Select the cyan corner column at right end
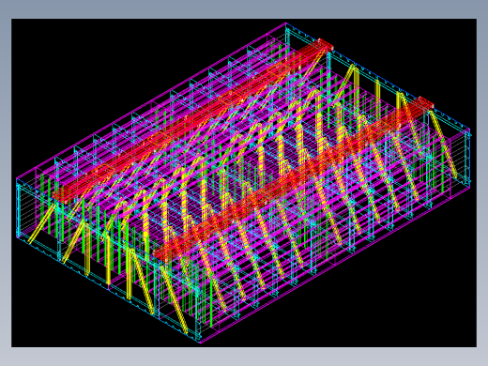This screenshot has height=366, width=488. click(x=468, y=158)
